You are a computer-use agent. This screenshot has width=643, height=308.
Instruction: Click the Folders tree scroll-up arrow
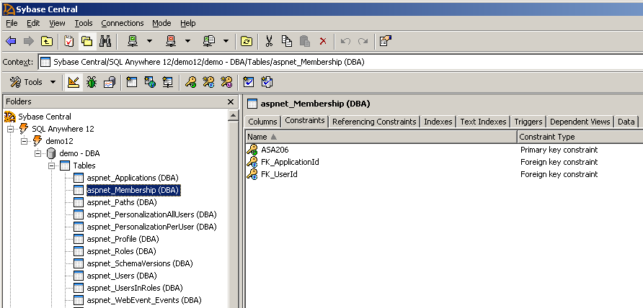pos(234,116)
